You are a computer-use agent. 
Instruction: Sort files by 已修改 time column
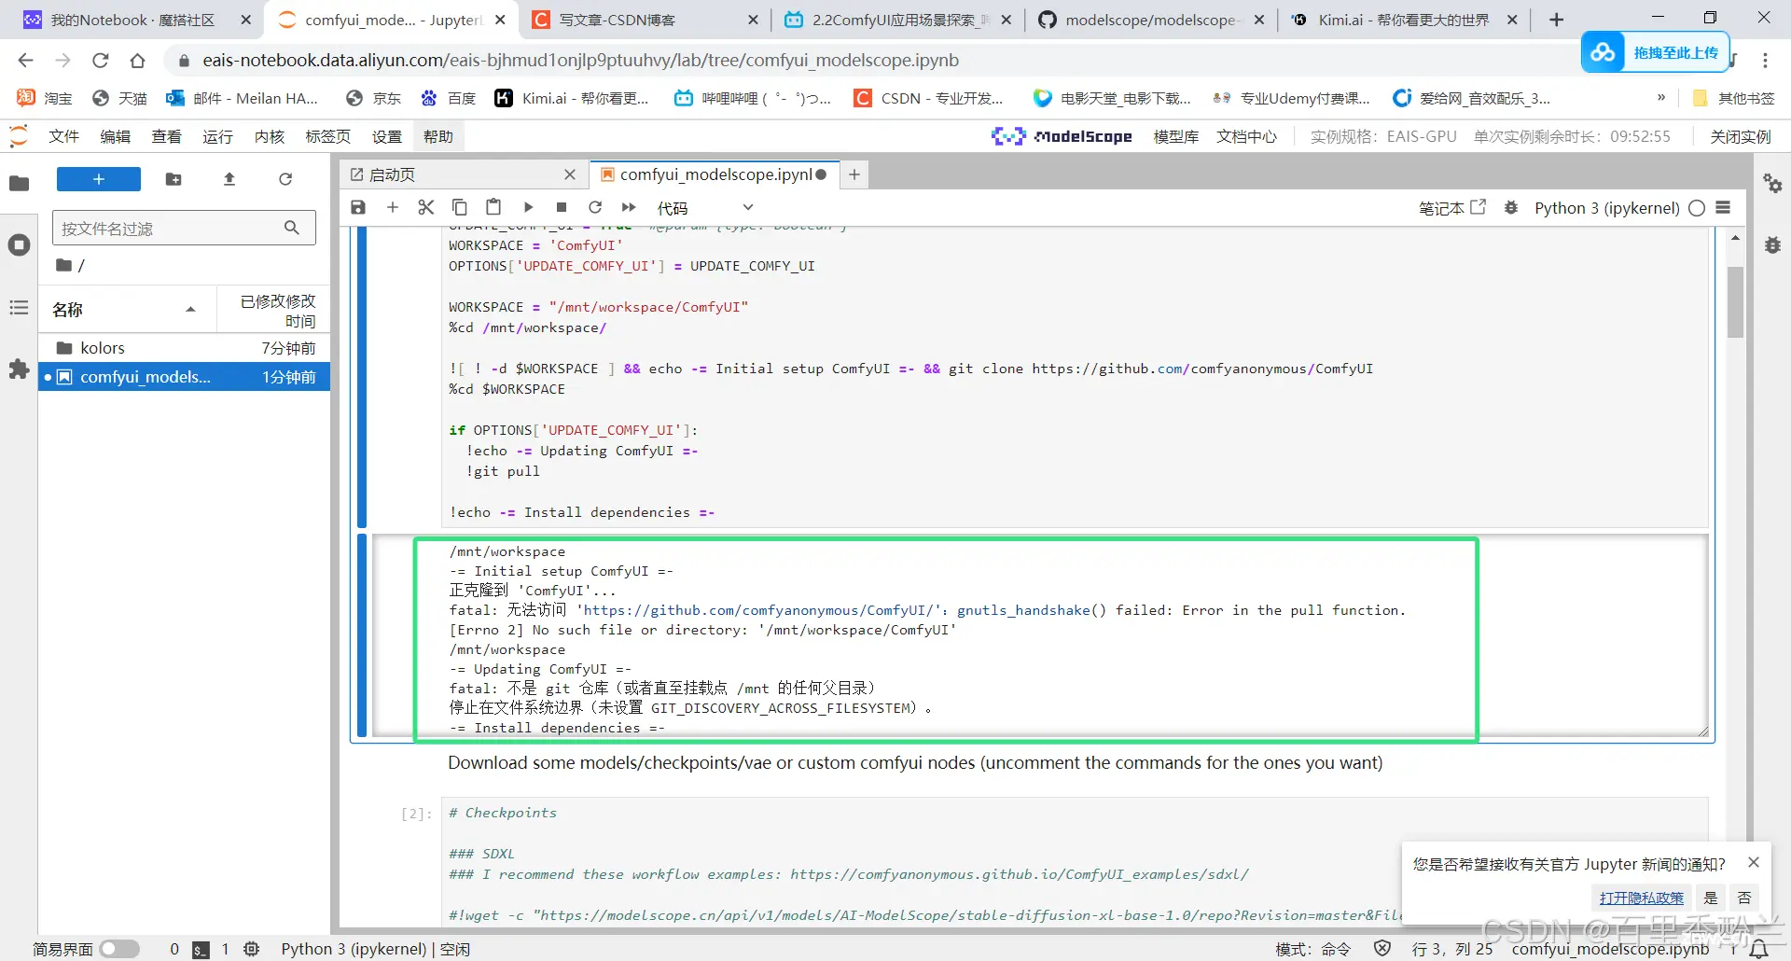pyautogui.click(x=274, y=310)
